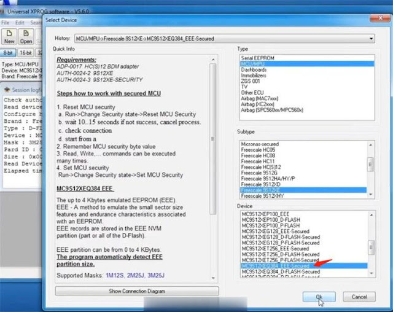The width and height of the screenshot is (393, 312).
Task: Open the File menu in XPROG window
Action: click(5, 23)
